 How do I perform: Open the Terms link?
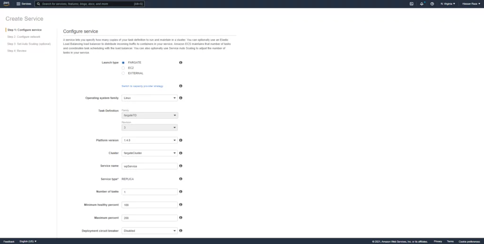pos(450,241)
